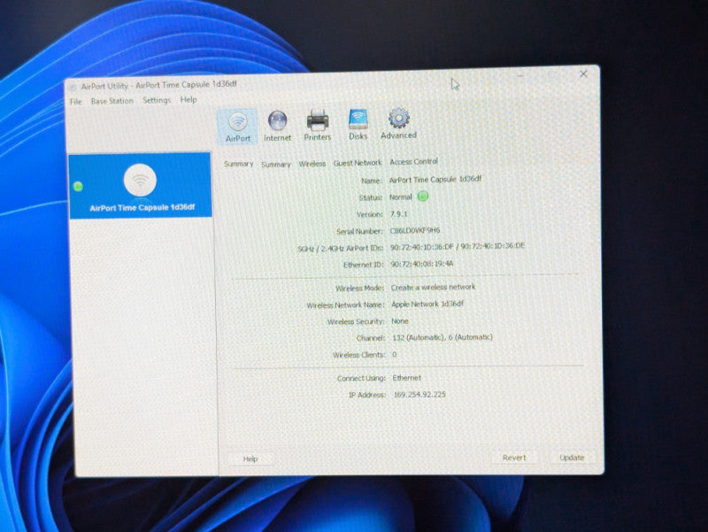708x532 pixels.
Task: Click the Help button at bottom
Action: pyautogui.click(x=250, y=459)
